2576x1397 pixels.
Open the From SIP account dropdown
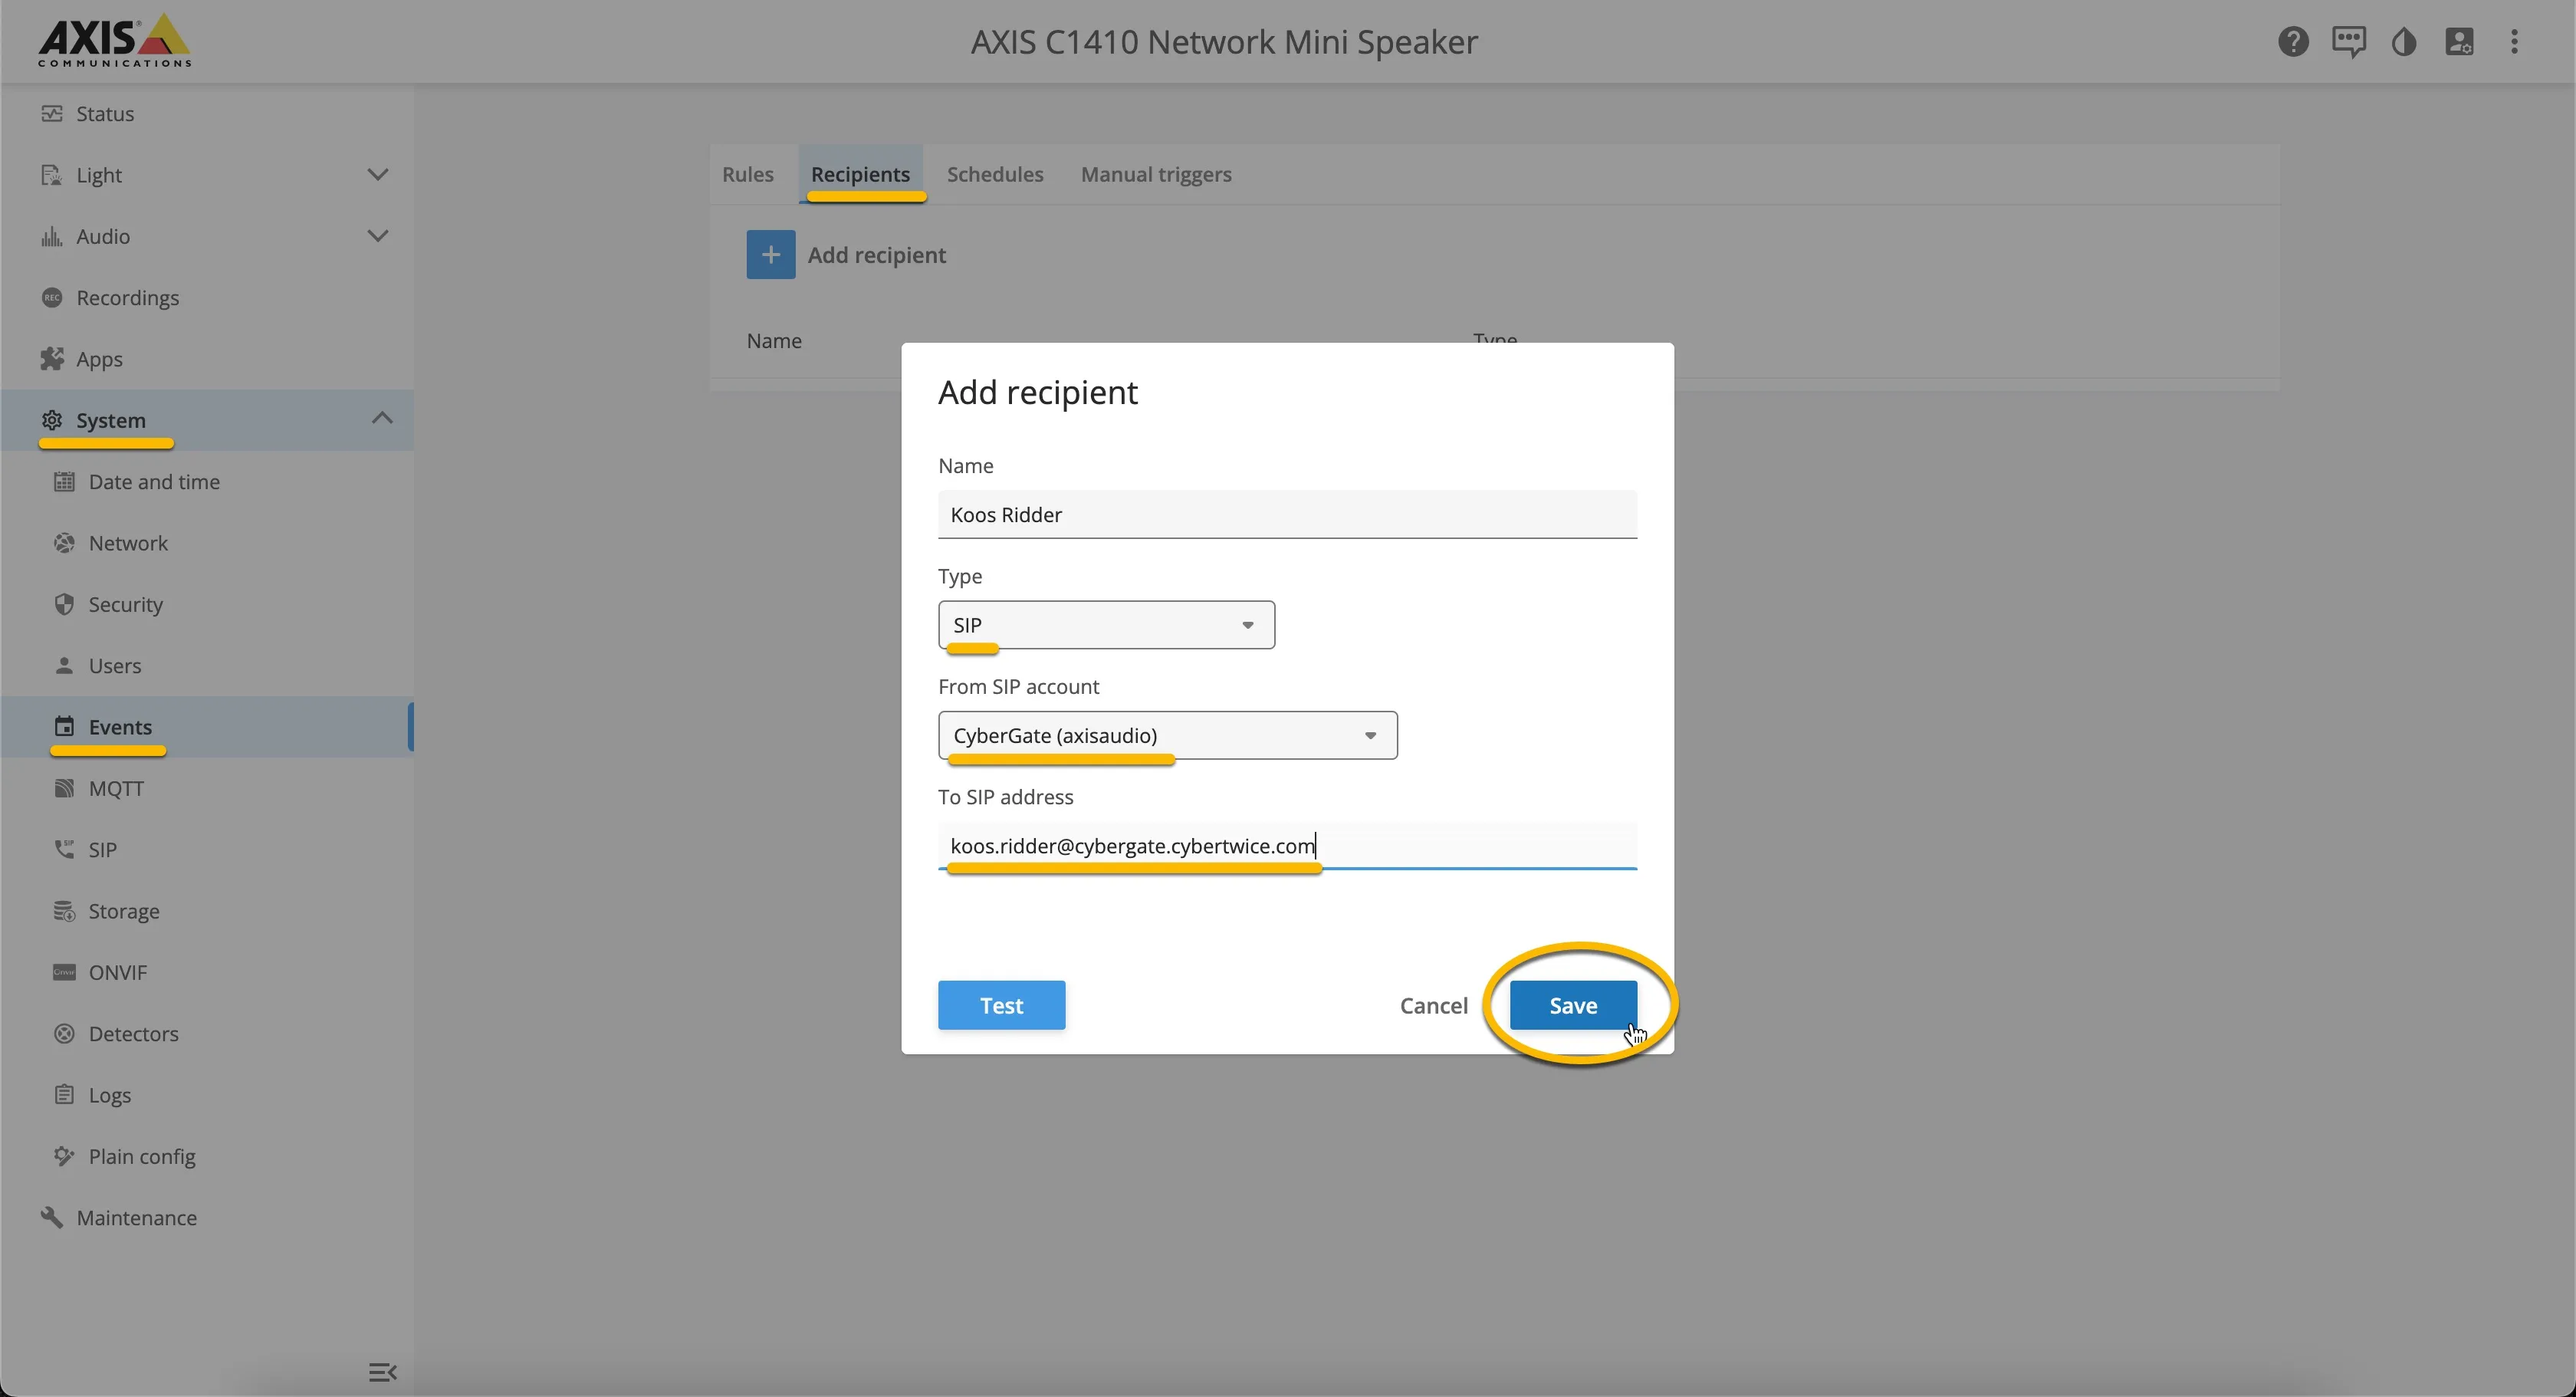[1167, 736]
